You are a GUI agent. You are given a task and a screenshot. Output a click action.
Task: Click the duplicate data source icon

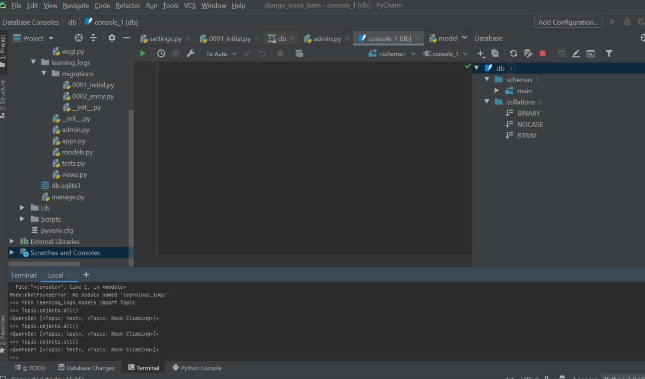(x=495, y=53)
